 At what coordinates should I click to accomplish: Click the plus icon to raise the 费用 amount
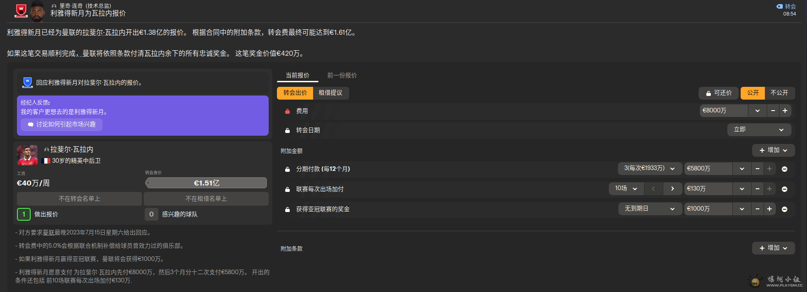pos(785,111)
